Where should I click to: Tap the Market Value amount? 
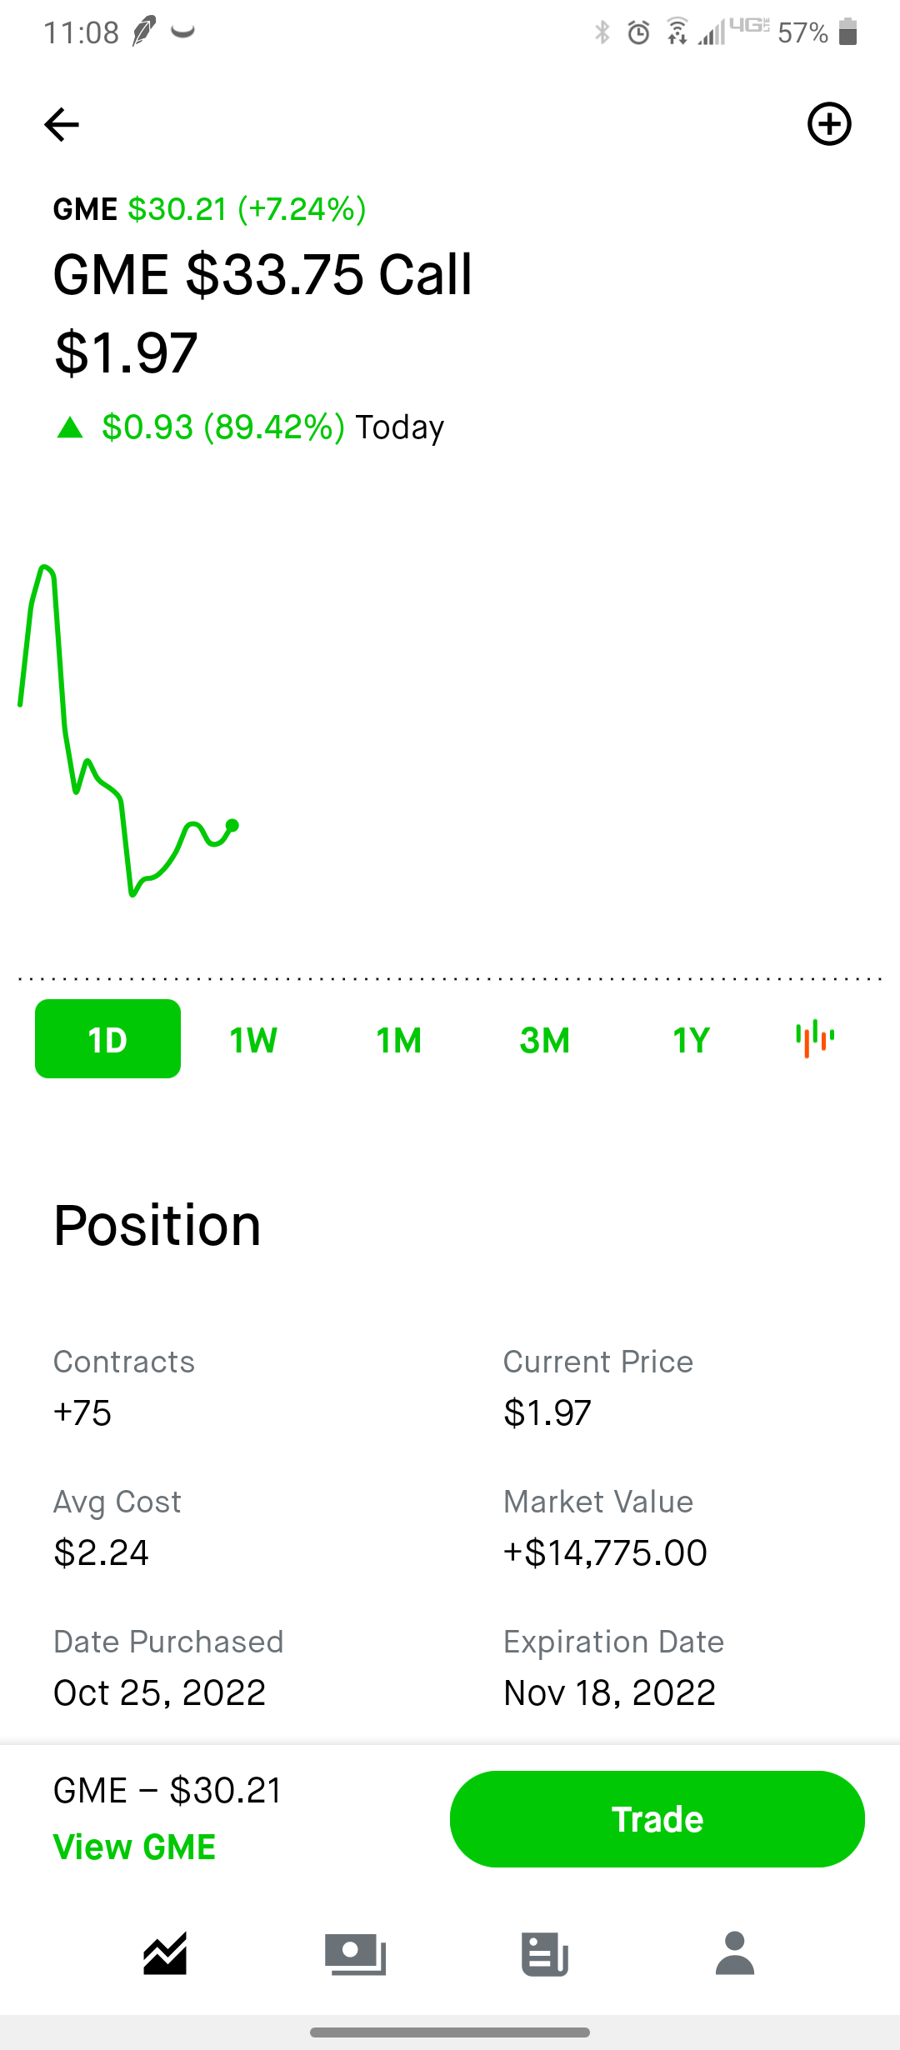(605, 1552)
